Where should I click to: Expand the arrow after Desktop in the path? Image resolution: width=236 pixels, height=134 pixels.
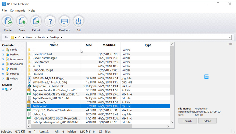[x=61, y=37]
